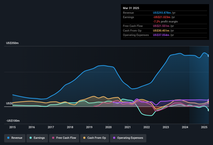This screenshot has width=213, height=145.
Task: Click the -7.2% profit margin text
Action: point(165,21)
